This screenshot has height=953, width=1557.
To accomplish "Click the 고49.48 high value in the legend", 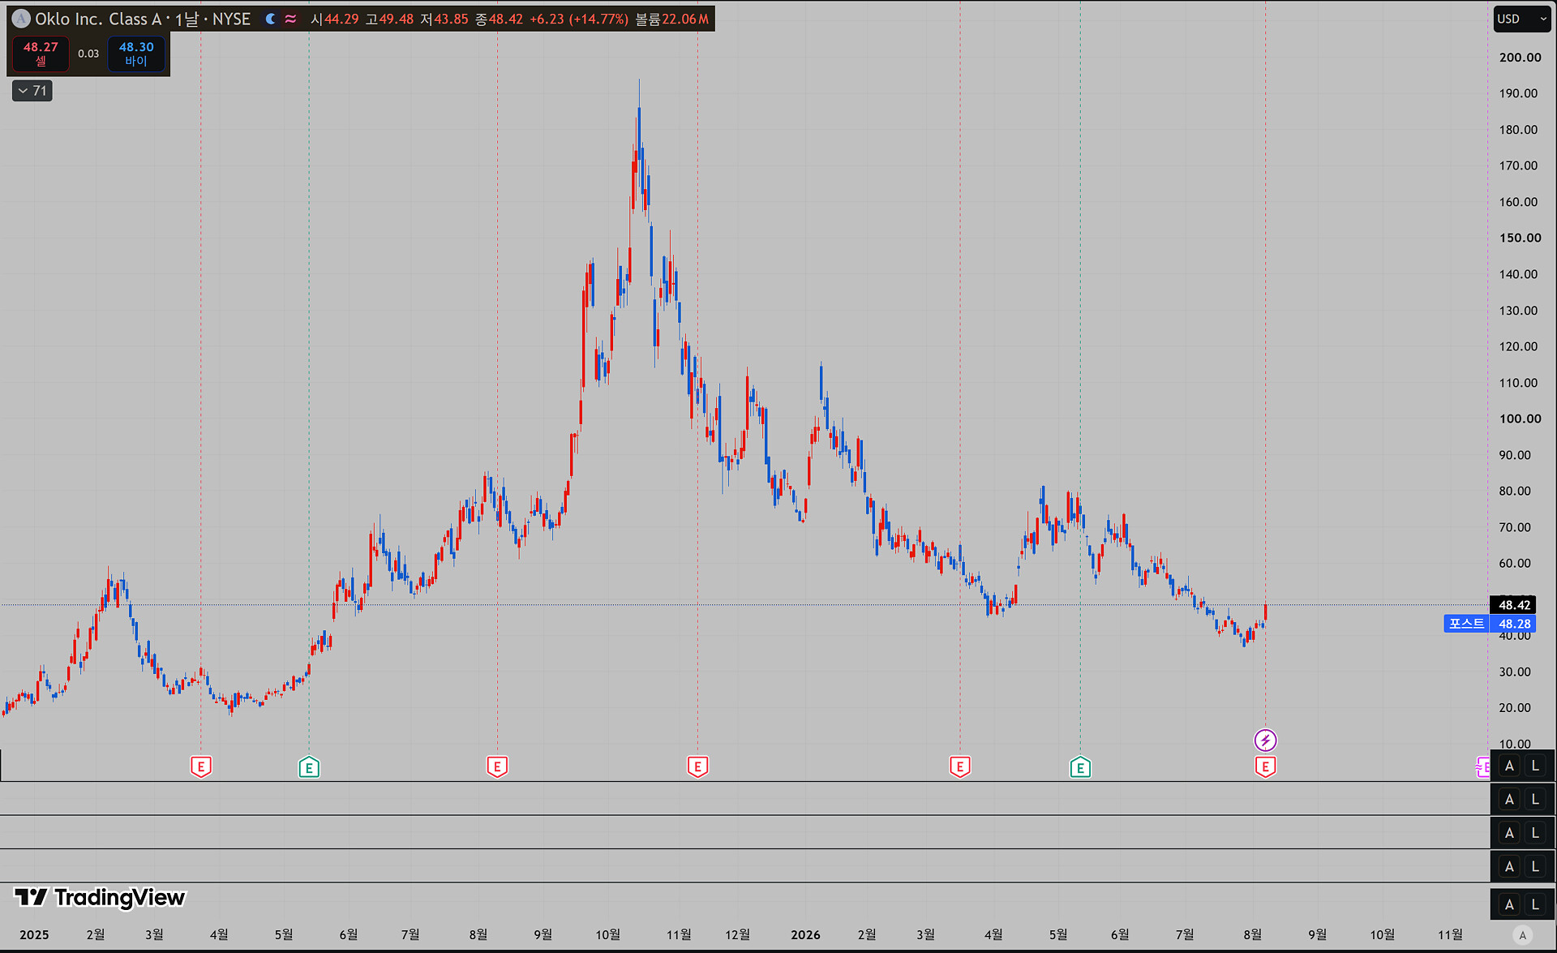I will (x=389, y=19).
